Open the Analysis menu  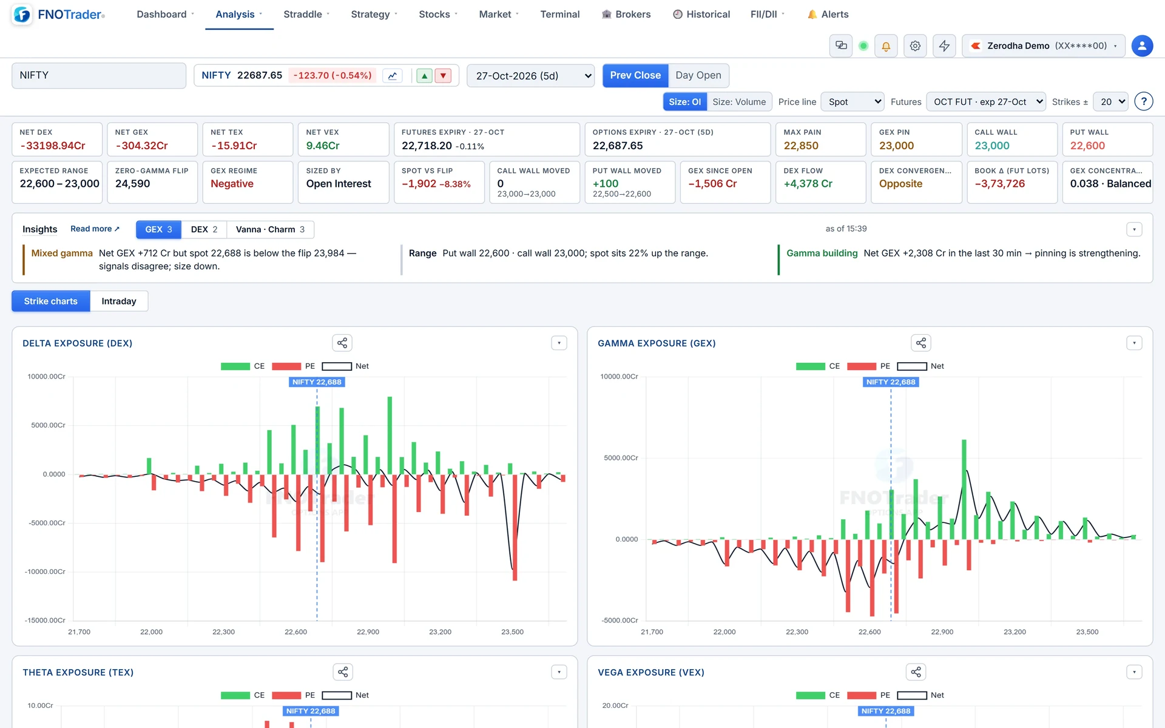pos(239,15)
